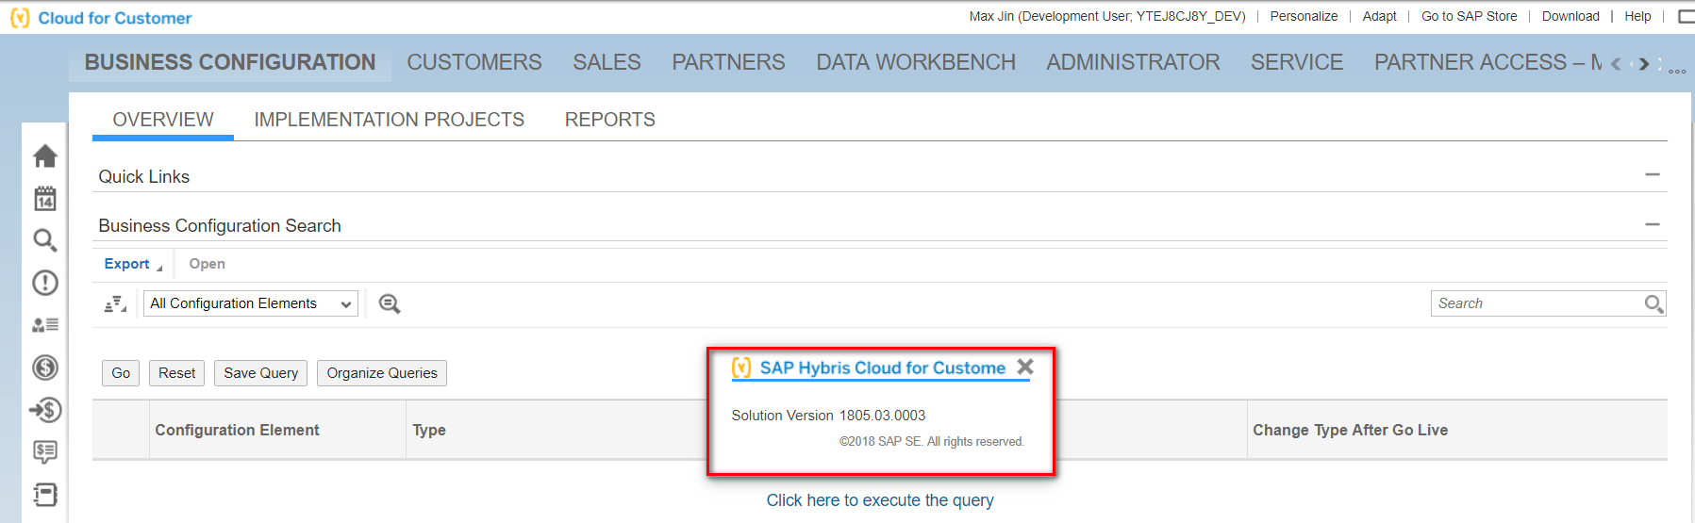Open the Sales work center
The image size is (1695, 523).
pos(607,62)
